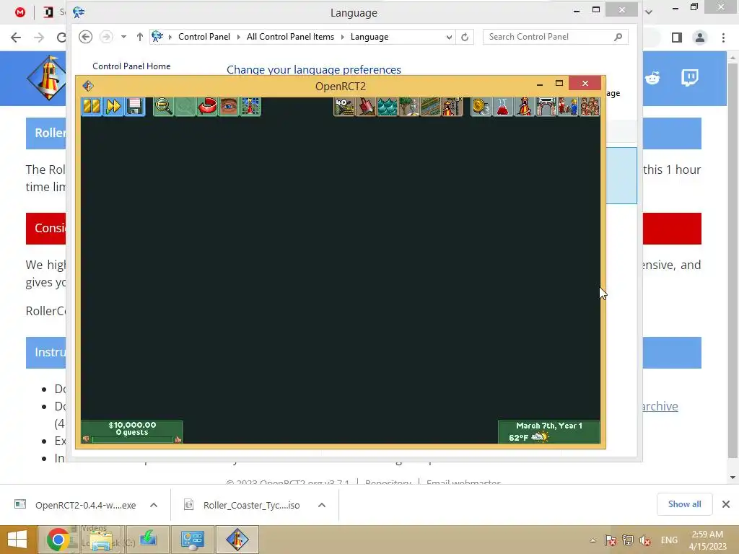Open staff list icon
This screenshot has height=554, width=739.
tap(568, 107)
